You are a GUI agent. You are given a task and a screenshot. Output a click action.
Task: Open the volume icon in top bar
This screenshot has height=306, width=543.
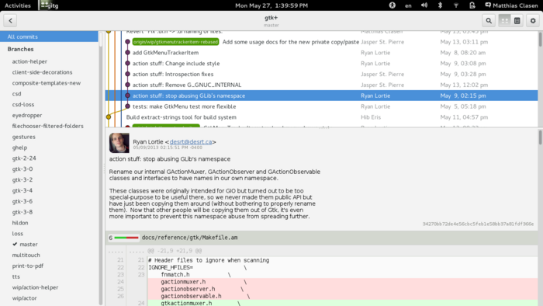point(424,5)
